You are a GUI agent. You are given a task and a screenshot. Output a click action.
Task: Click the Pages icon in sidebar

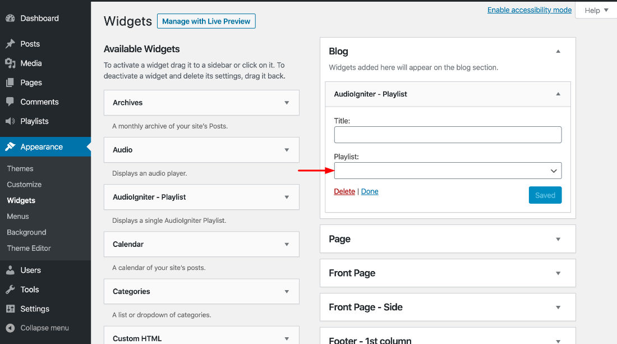[x=10, y=82]
